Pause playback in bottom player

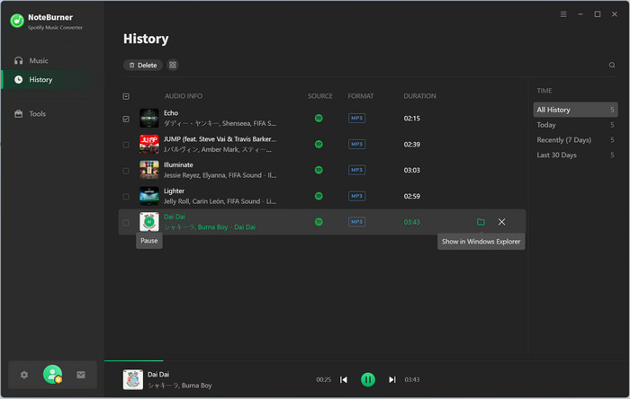click(x=367, y=380)
